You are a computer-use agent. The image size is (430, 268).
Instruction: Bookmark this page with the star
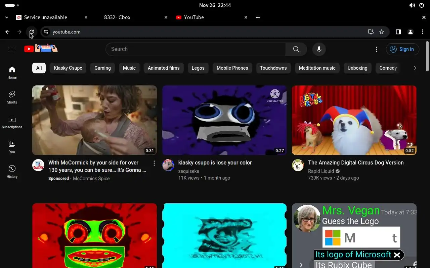[x=382, y=32]
